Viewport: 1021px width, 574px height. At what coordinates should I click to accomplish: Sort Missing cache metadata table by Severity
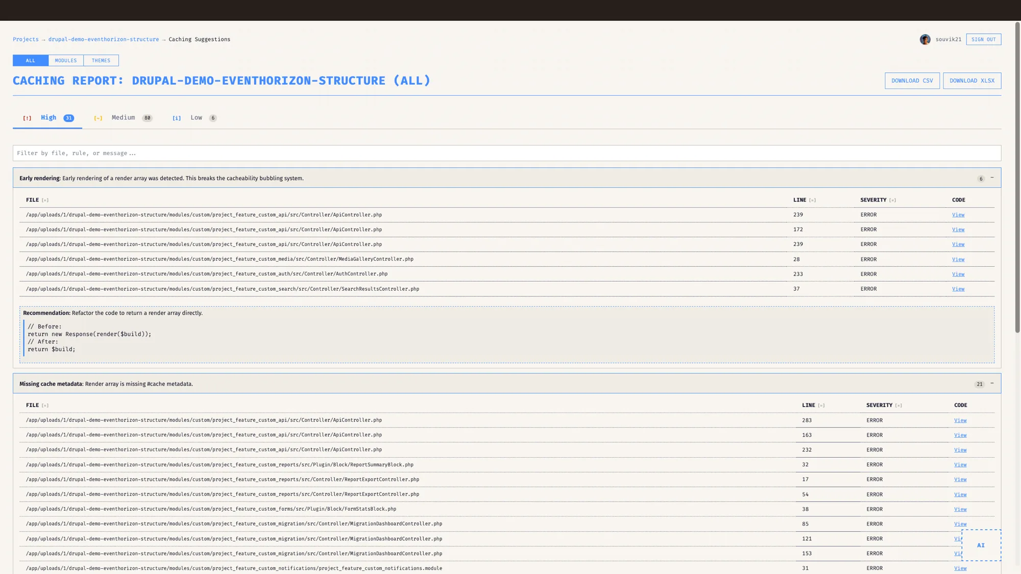(x=884, y=405)
